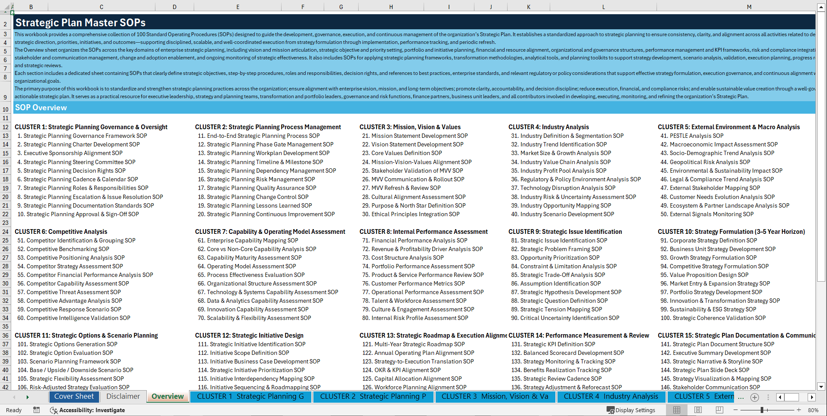Toggle the Display Settings option
Screen dimensions: 827x416
point(631,410)
